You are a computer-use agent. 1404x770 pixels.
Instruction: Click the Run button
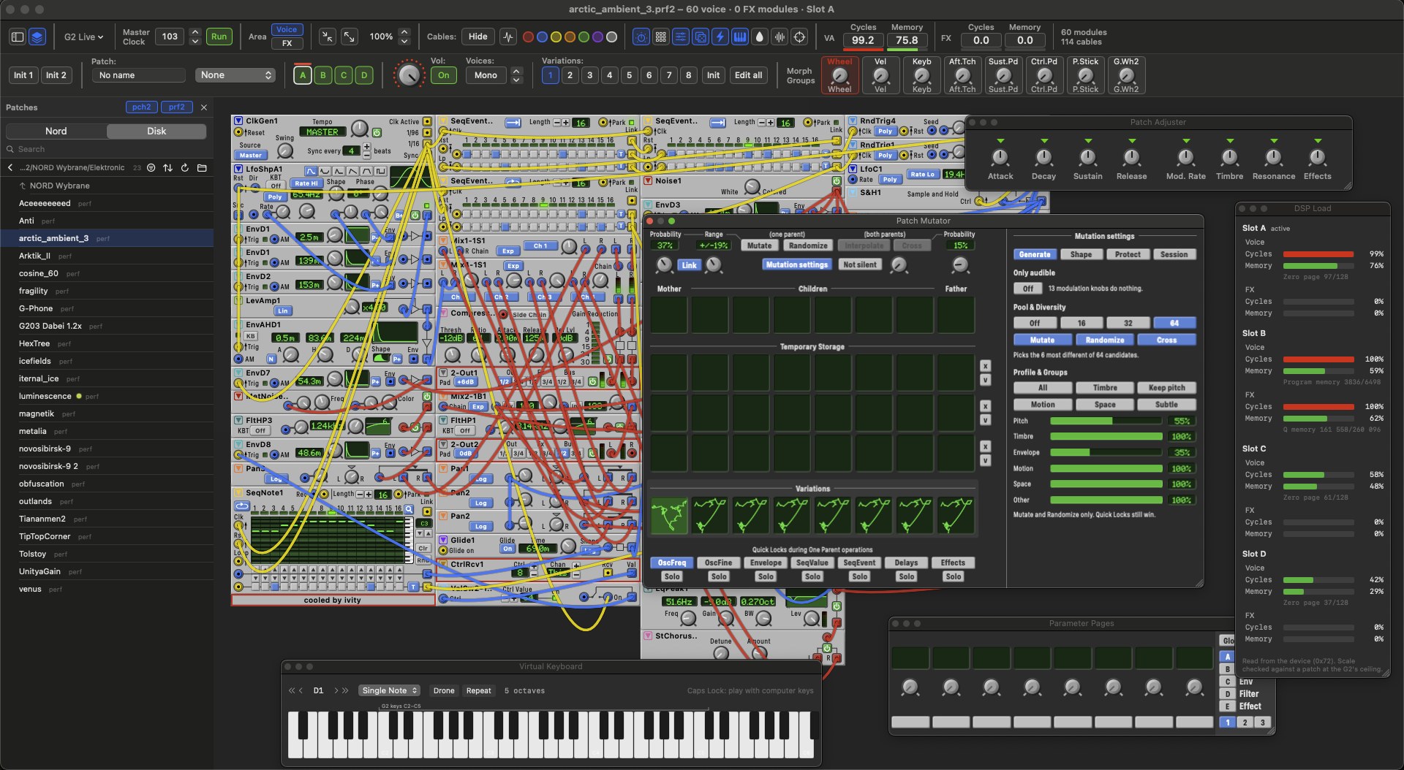[219, 37]
